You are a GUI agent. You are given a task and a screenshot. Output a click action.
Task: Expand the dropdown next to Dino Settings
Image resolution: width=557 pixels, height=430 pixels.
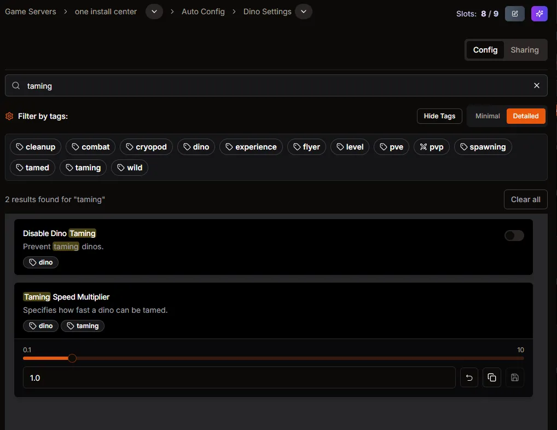304,11
